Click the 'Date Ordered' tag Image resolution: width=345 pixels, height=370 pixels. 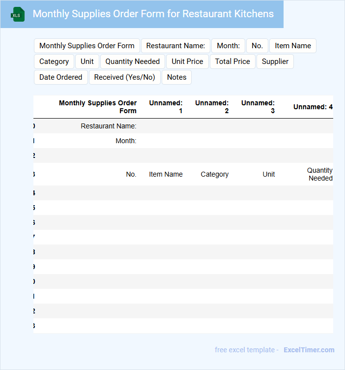(x=61, y=77)
